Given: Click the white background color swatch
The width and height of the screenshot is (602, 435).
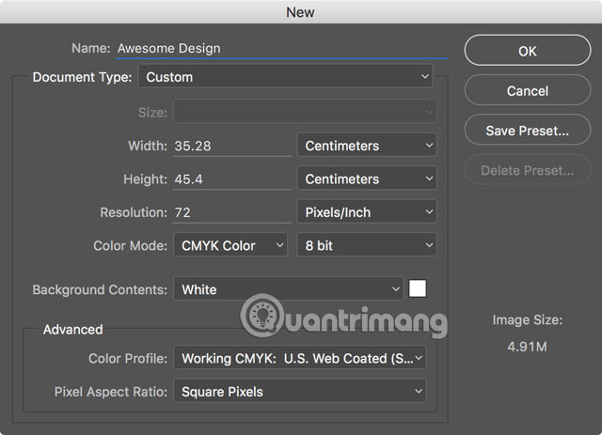Looking at the screenshot, I should (x=418, y=289).
